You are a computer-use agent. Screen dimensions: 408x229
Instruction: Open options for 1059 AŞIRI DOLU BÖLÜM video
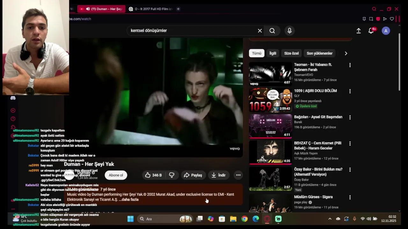(x=350, y=91)
